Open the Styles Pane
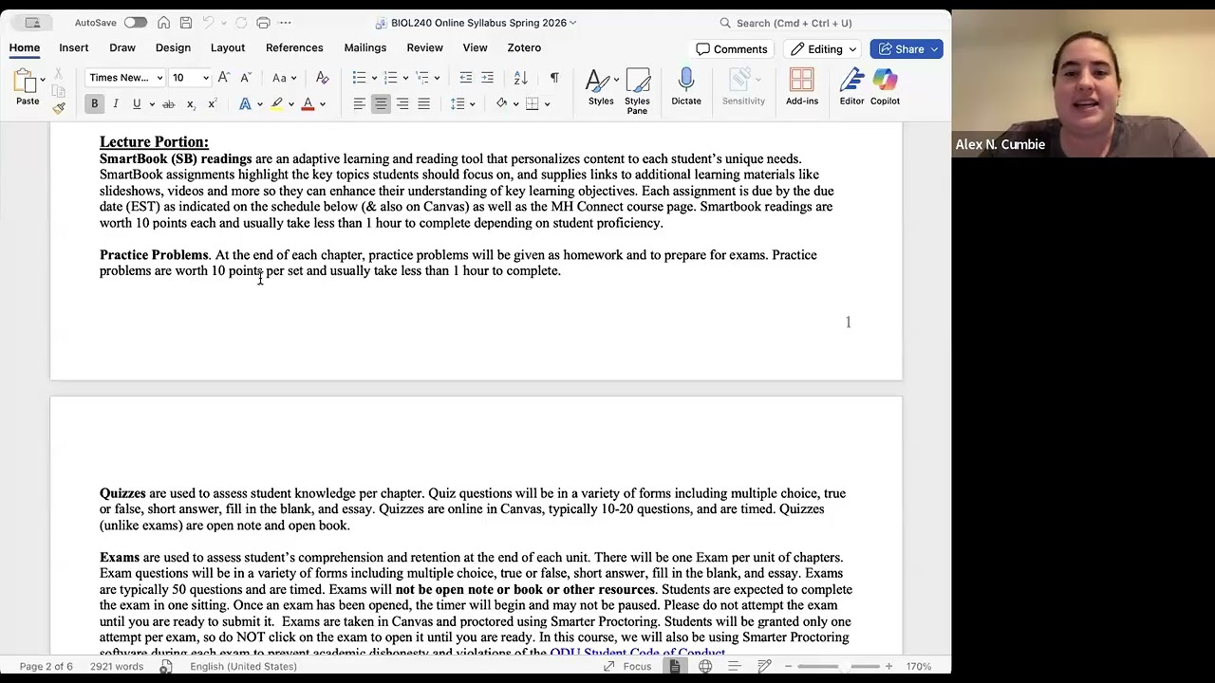This screenshot has width=1215, height=683. [637, 91]
